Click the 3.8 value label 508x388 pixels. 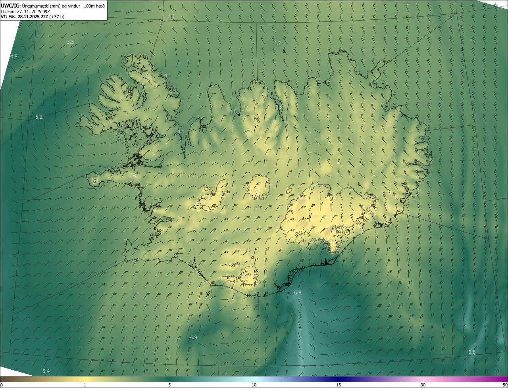(279, 108)
